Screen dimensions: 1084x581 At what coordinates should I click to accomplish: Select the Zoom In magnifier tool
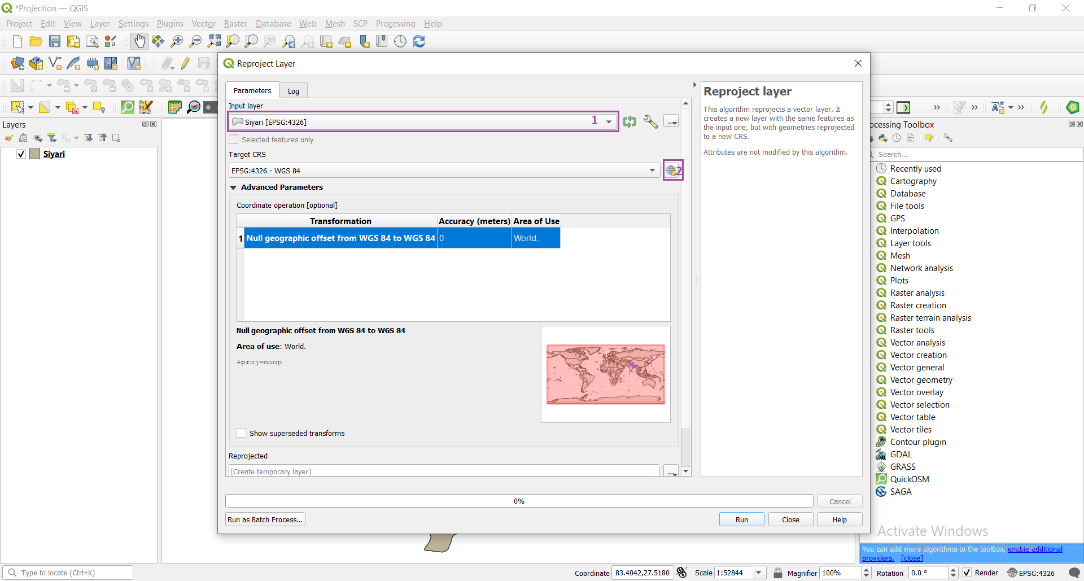click(x=177, y=41)
